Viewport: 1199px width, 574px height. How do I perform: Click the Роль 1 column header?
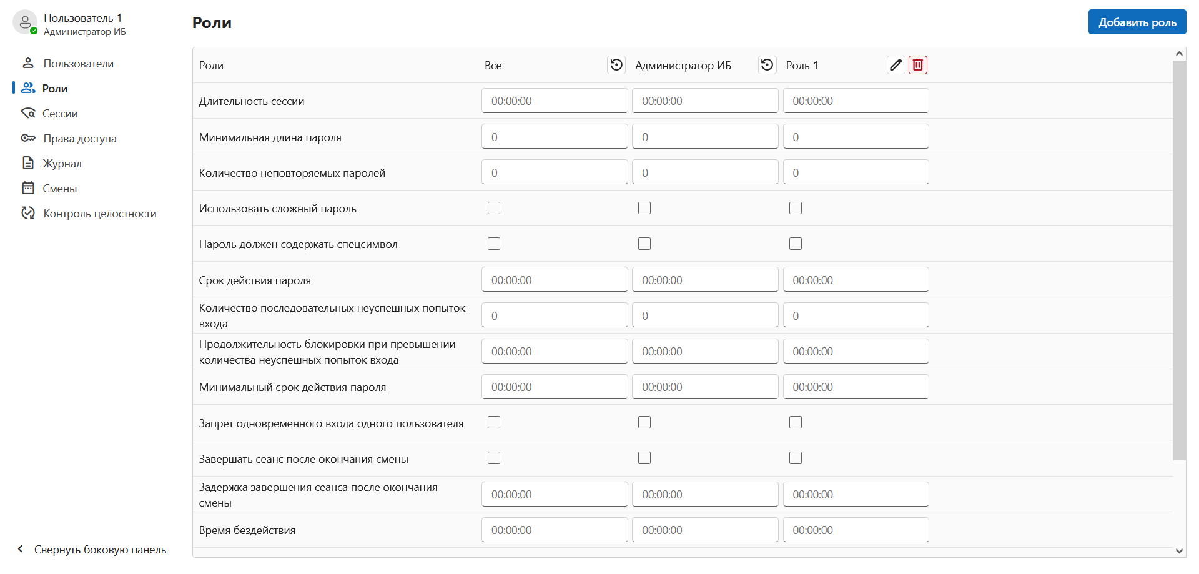point(802,66)
